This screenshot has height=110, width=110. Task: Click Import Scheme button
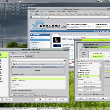pos(89,90)
